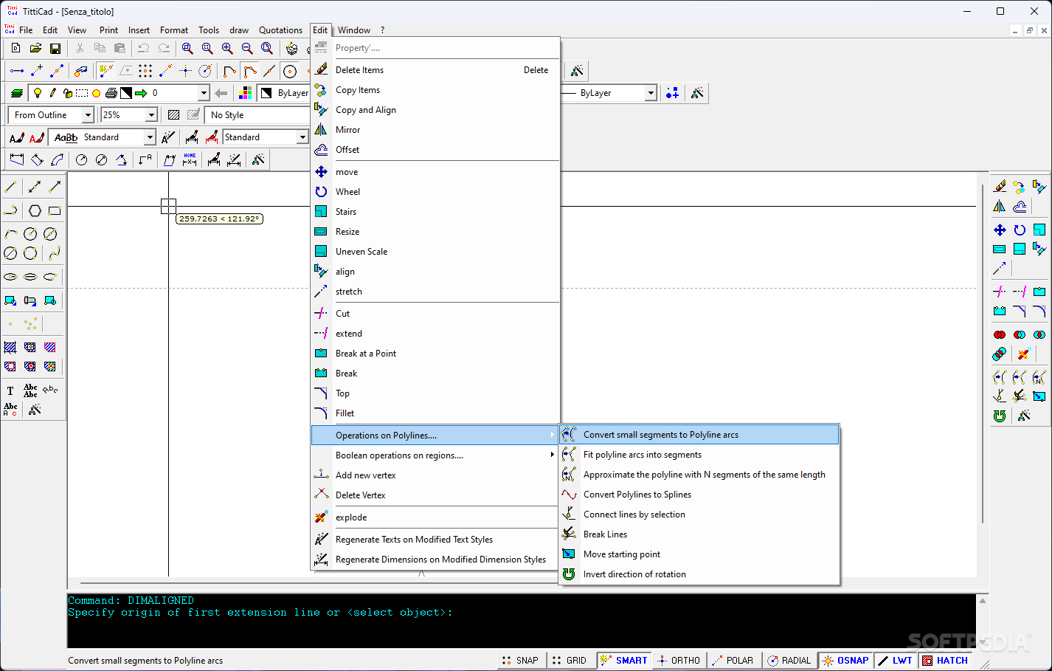Screen dimensions: 1052x671
Task: Click the Move tool in right palette
Action: click(1000, 230)
